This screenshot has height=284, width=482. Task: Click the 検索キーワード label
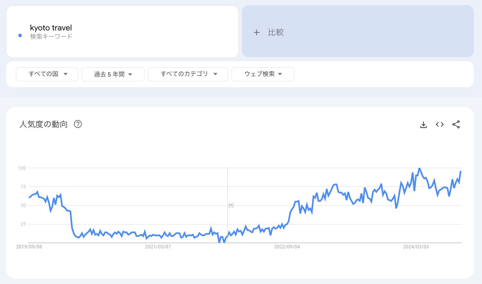click(51, 36)
